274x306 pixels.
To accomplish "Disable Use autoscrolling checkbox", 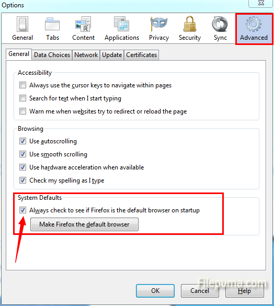I will tap(22, 141).
